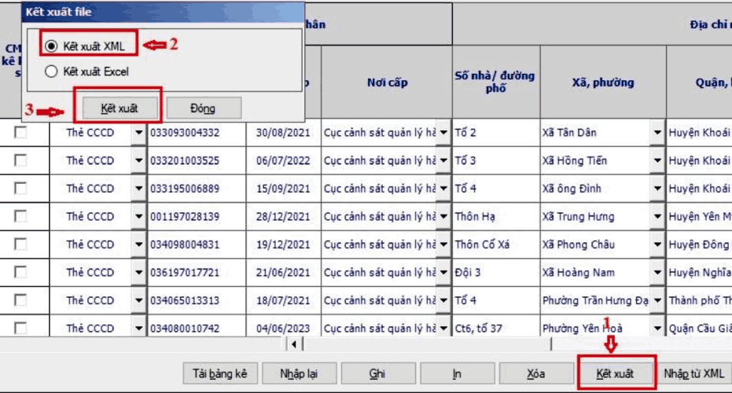This screenshot has width=732, height=393.
Task: Tick checkbox for row 033195006889
Action: pyautogui.click(x=20, y=189)
